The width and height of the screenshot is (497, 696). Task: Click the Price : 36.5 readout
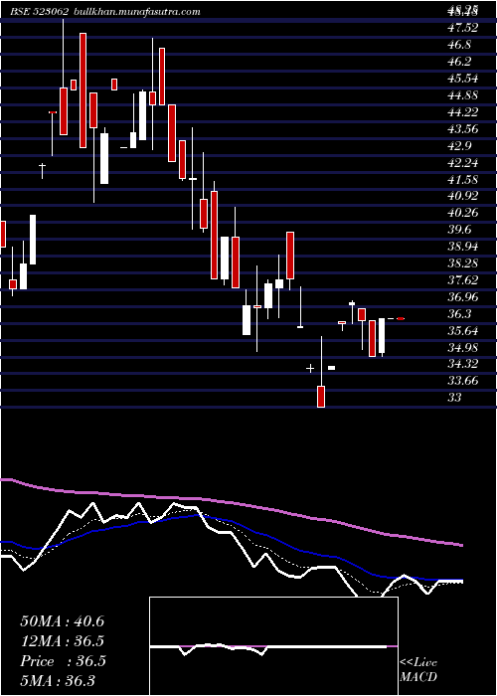[x=63, y=661]
